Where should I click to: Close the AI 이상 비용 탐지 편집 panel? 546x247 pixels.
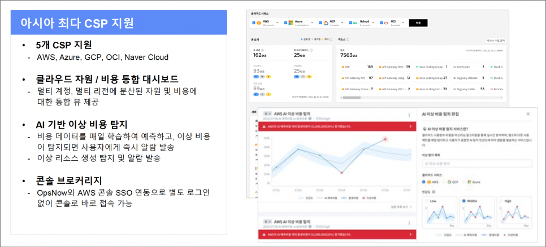point(528,113)
